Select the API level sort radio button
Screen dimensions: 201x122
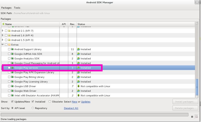[x=12, y=108]
